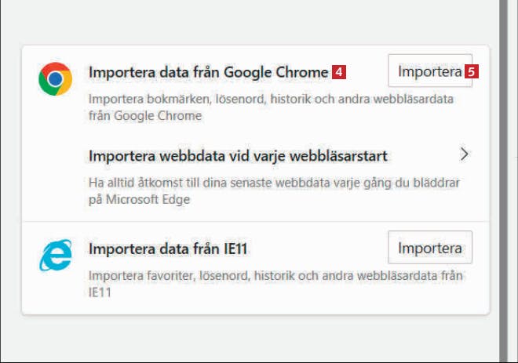
Task: Click the 'på Microsoft Edge' text line
Action: (140, 200)
